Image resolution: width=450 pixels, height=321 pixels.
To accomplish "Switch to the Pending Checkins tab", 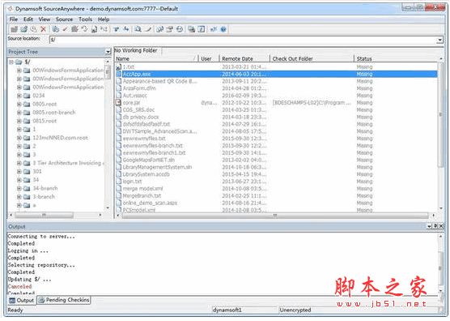I will click(x=64, y=300).
